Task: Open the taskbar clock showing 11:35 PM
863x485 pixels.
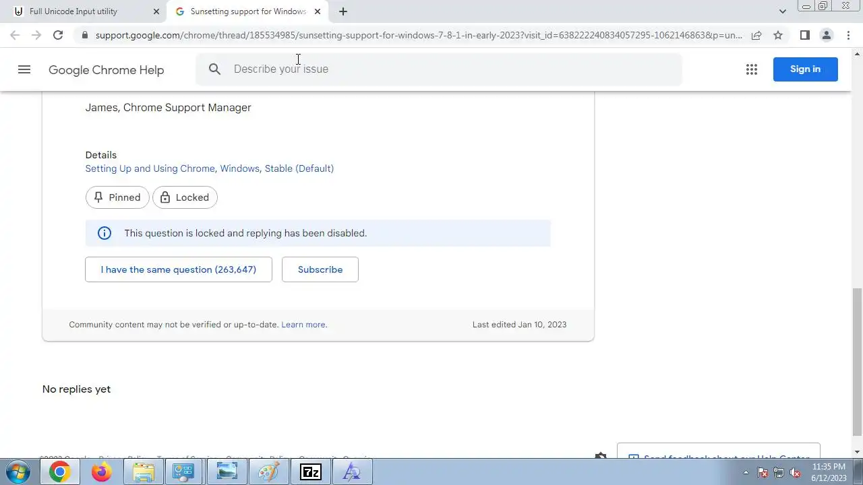Action: pos(829,472)
